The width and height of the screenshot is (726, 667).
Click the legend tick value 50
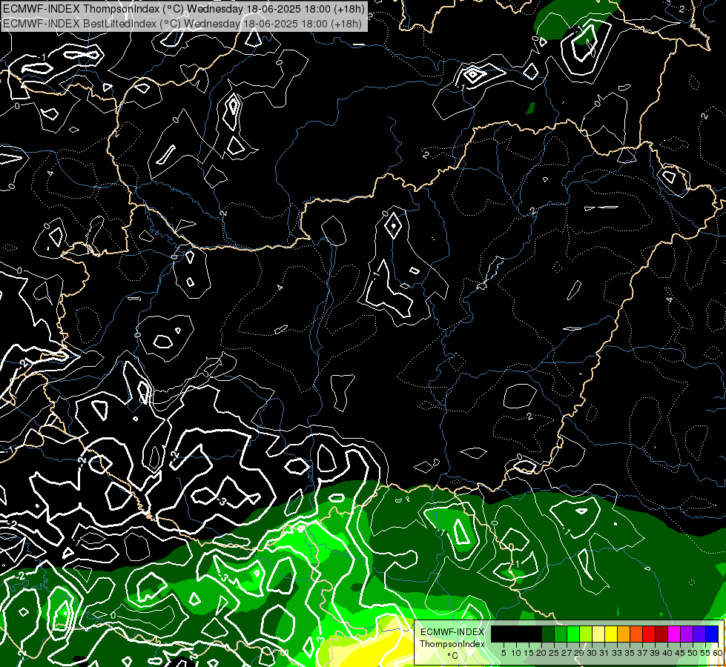(x=693, y=653)
